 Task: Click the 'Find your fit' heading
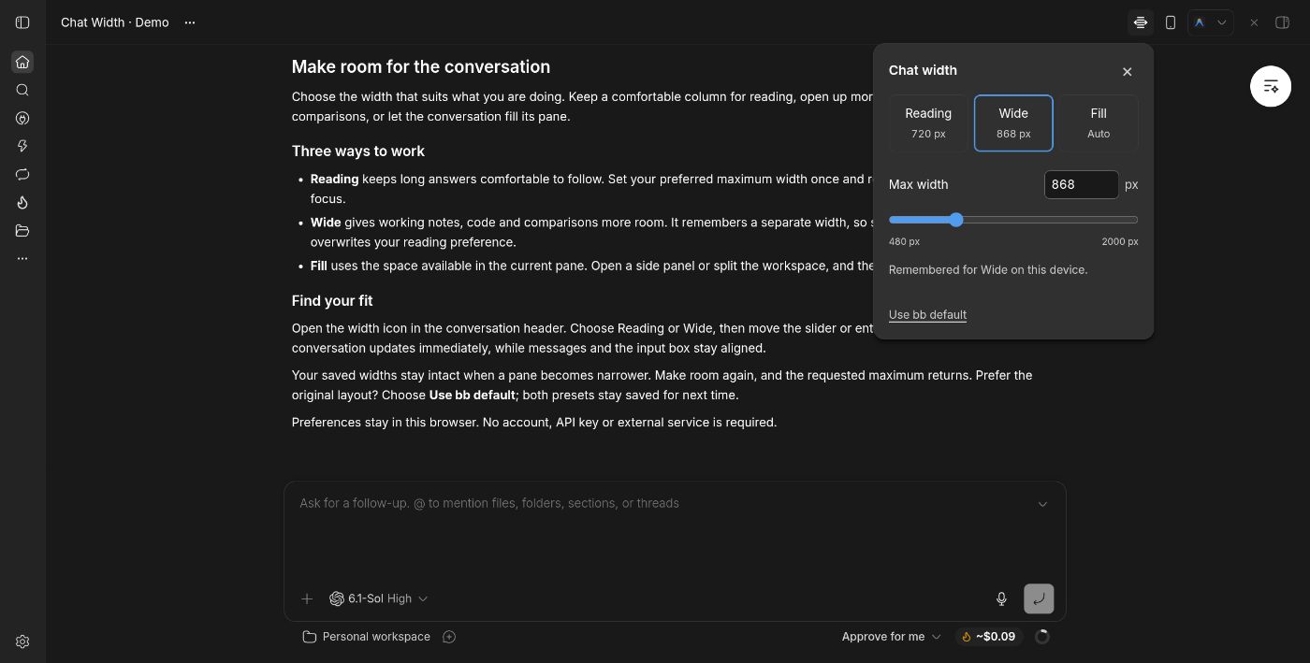coord(332,300)
